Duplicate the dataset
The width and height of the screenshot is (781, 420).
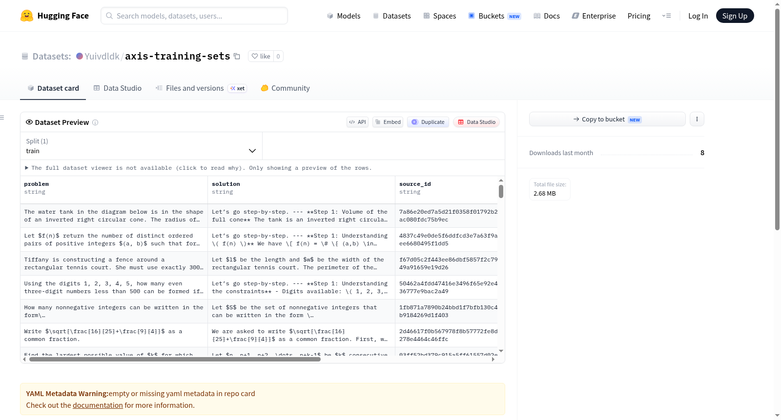point(428,122)
